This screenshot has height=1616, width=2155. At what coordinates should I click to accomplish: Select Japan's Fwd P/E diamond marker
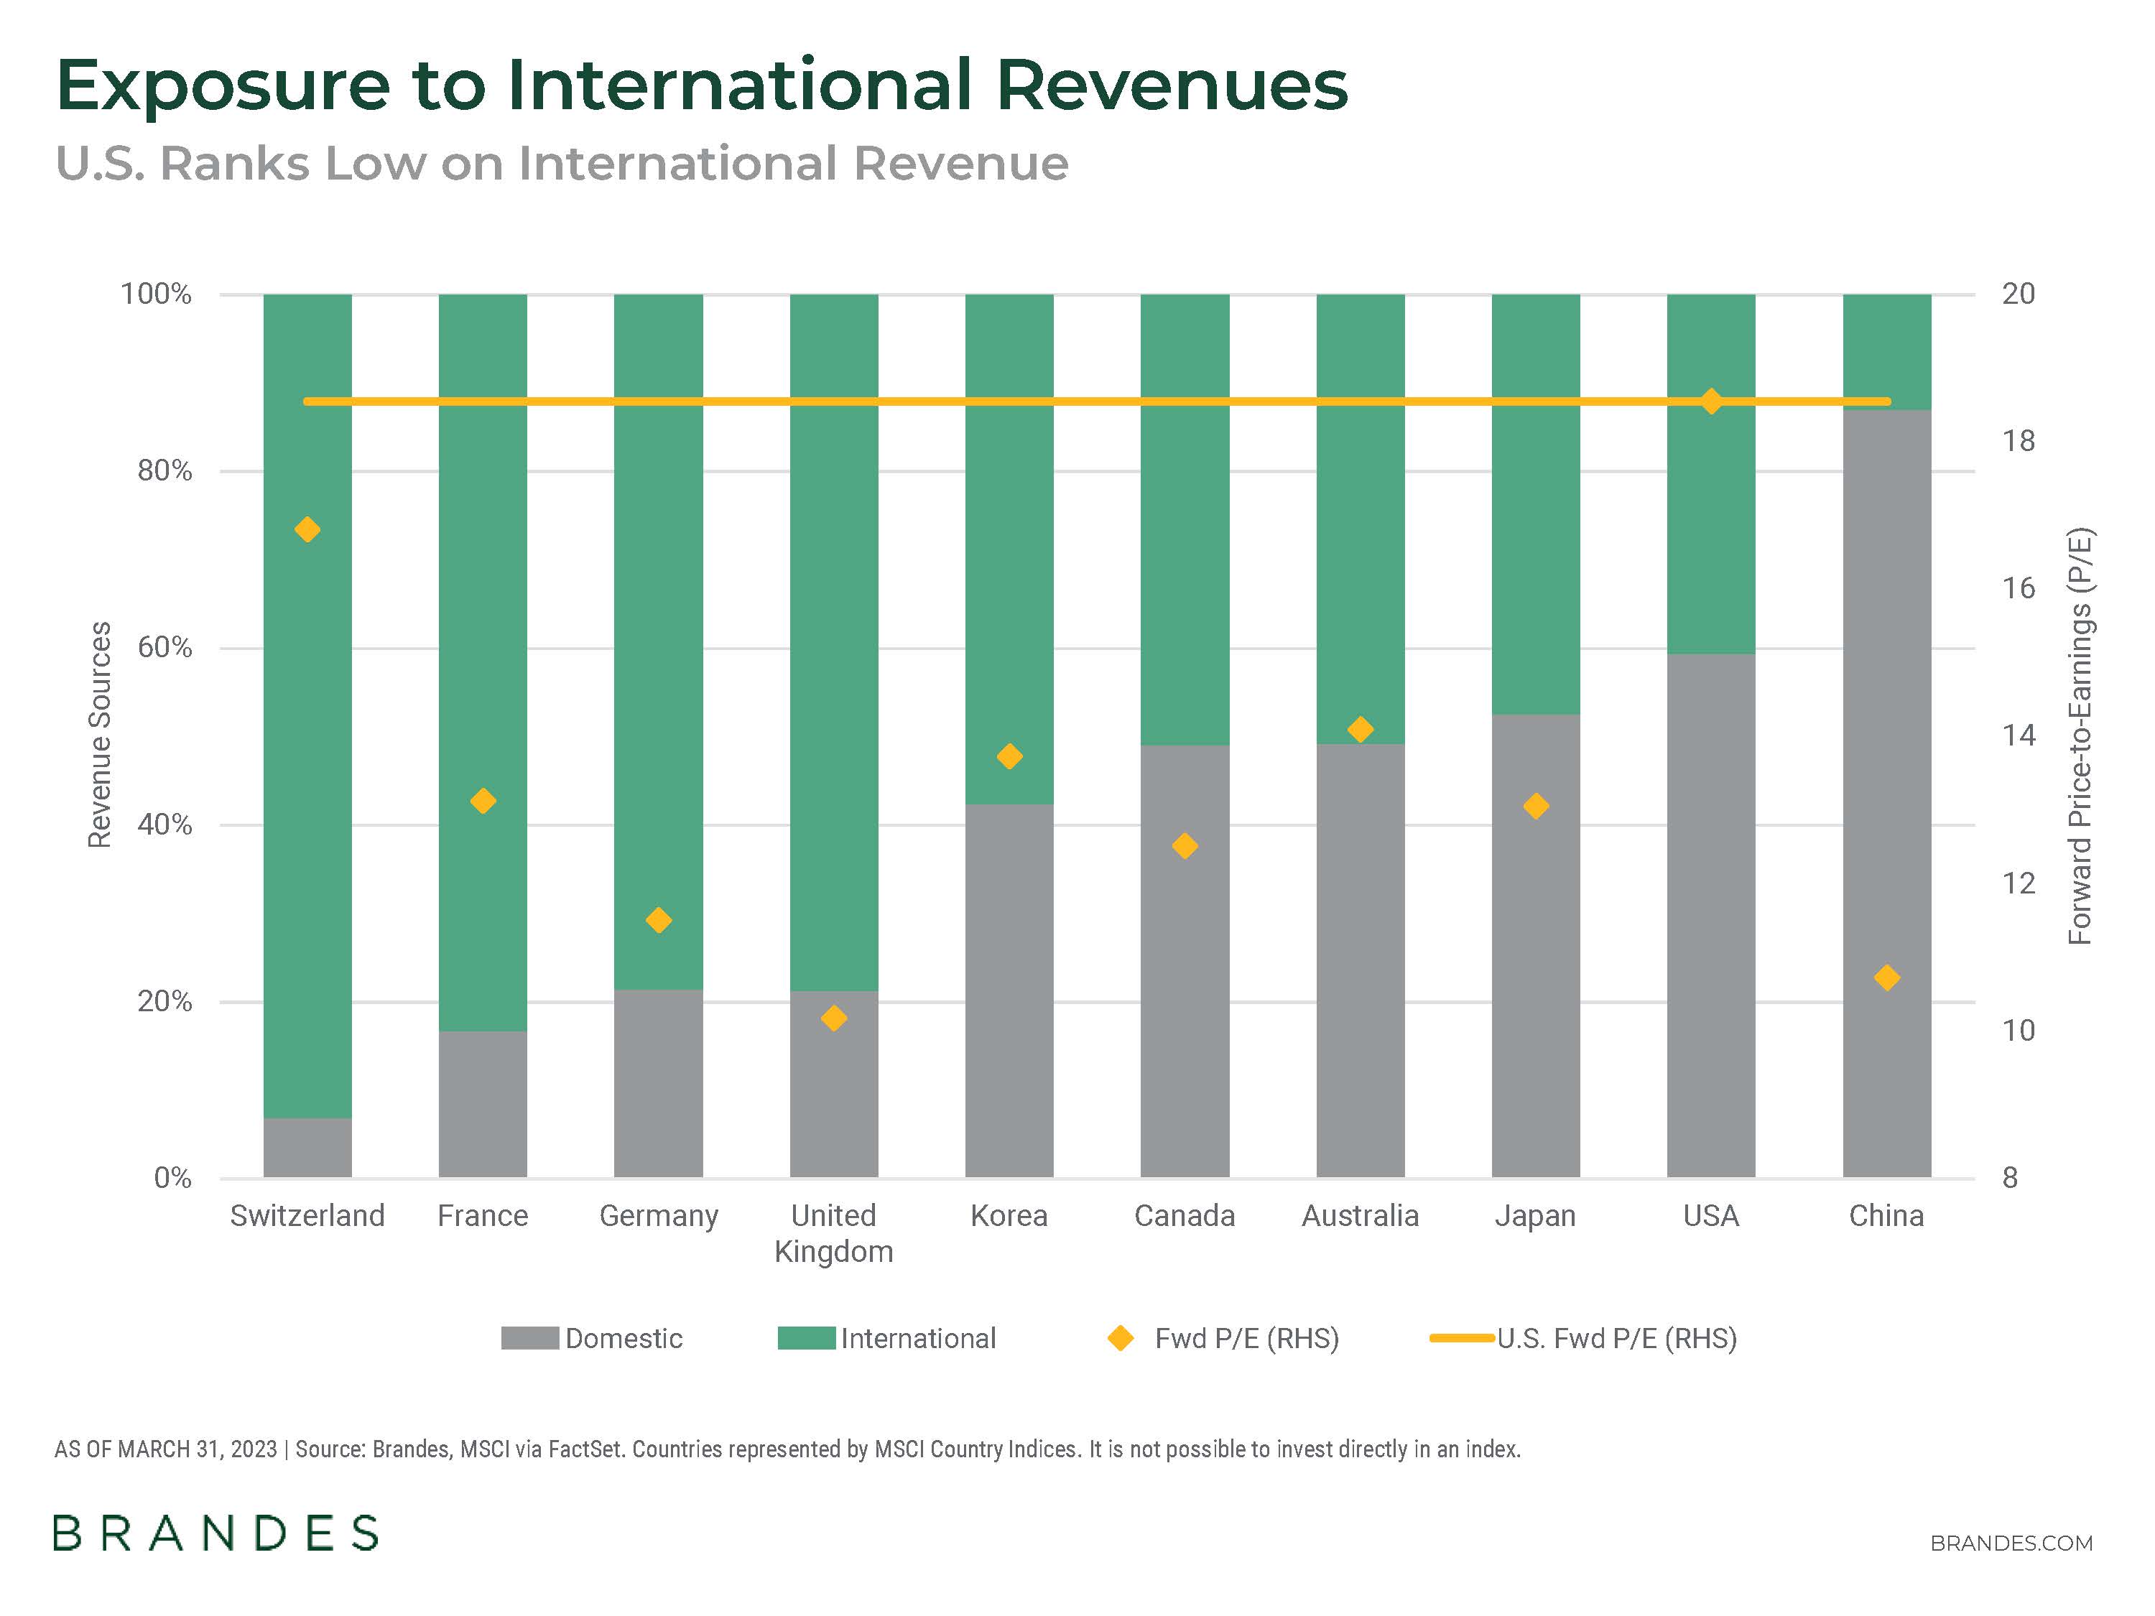[x=1535, y=806]
